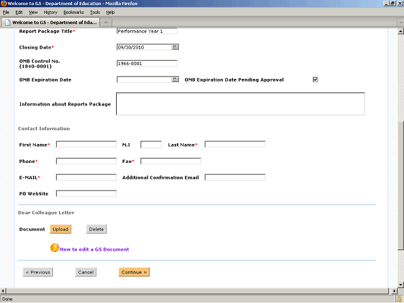Viewport: 404px width, 303px height.
Task: Click the vertical scrollbar thumb
Action: [x=400, y=185]
